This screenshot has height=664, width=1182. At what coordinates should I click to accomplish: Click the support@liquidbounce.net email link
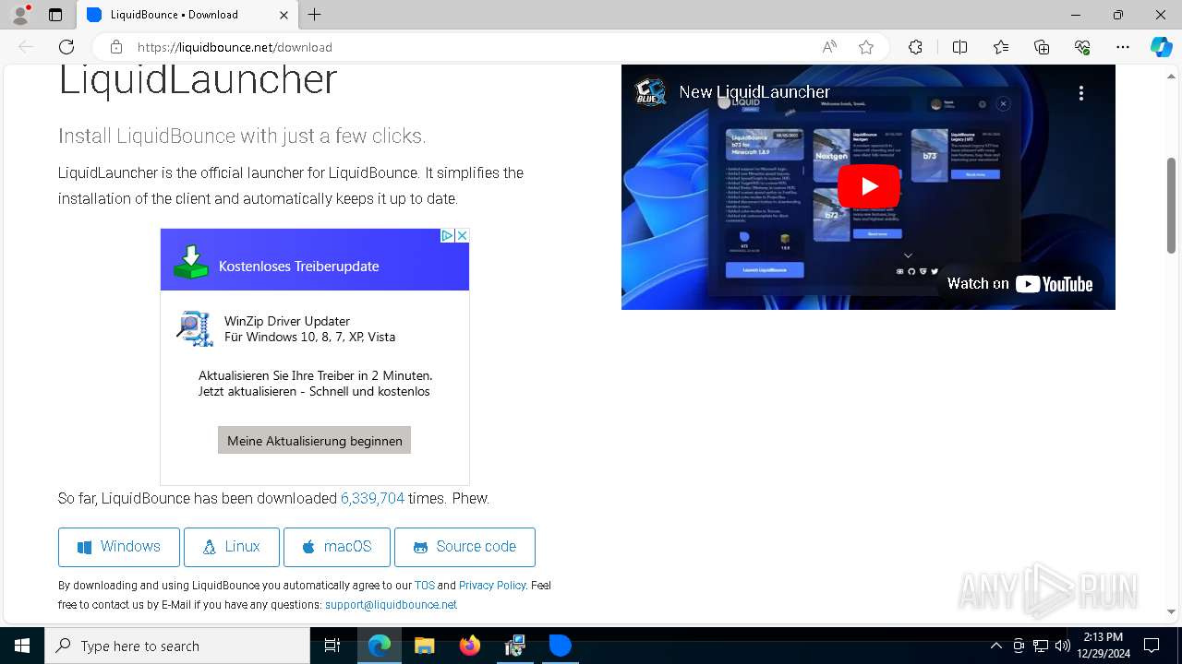click(x=391, y=605)
